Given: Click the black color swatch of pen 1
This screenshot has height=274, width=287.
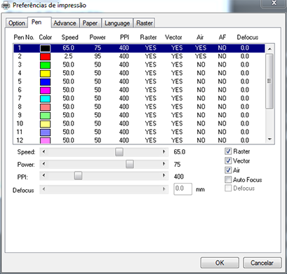Looking at the screenshot, I should [45, 48].
